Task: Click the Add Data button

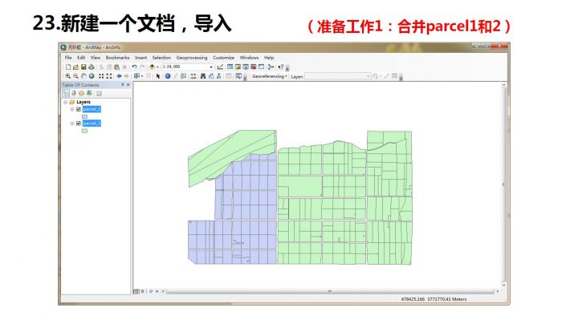Action: coord(152,67)
